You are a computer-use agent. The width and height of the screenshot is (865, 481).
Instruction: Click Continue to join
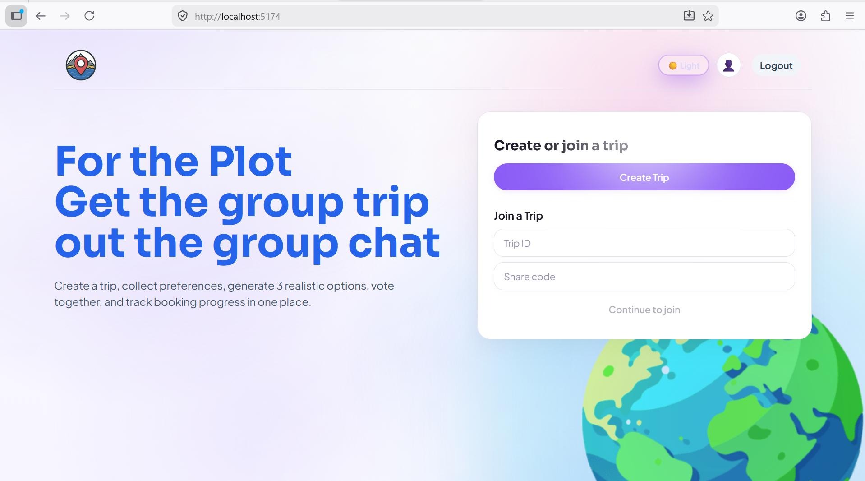coord(644,310)
